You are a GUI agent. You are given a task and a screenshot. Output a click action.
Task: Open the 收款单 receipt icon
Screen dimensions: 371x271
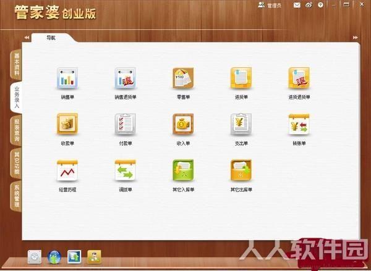(67, 124)
